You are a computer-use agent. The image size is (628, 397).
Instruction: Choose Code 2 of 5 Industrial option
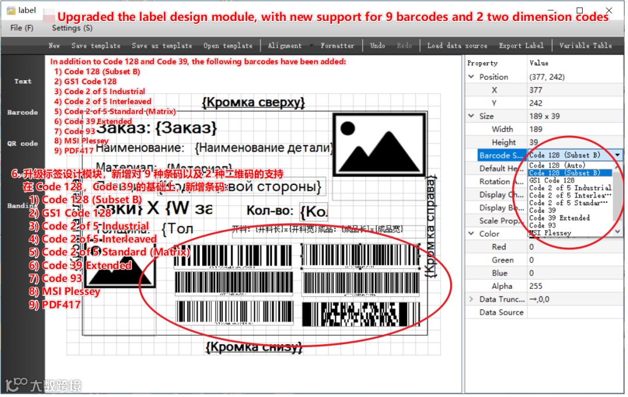tap(570, 188)
